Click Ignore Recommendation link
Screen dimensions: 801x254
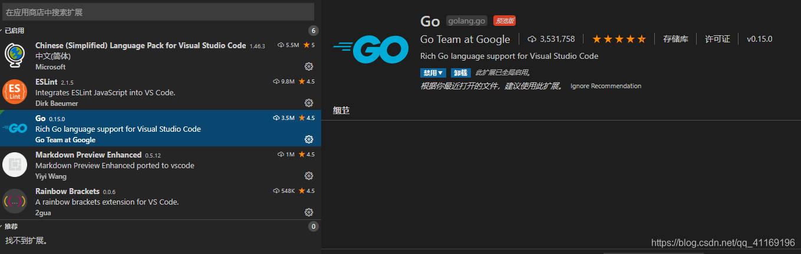click(606, 86)
